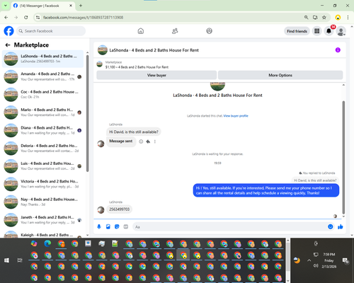Open the Deloria conversation
Image resolution: width=354 pixels, height=283 pixels.
42,149
